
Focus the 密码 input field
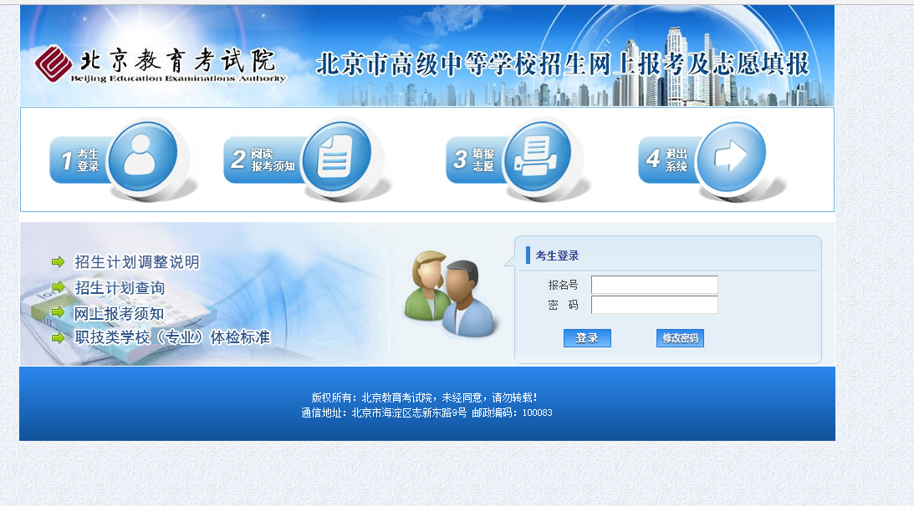coord(655,305)
